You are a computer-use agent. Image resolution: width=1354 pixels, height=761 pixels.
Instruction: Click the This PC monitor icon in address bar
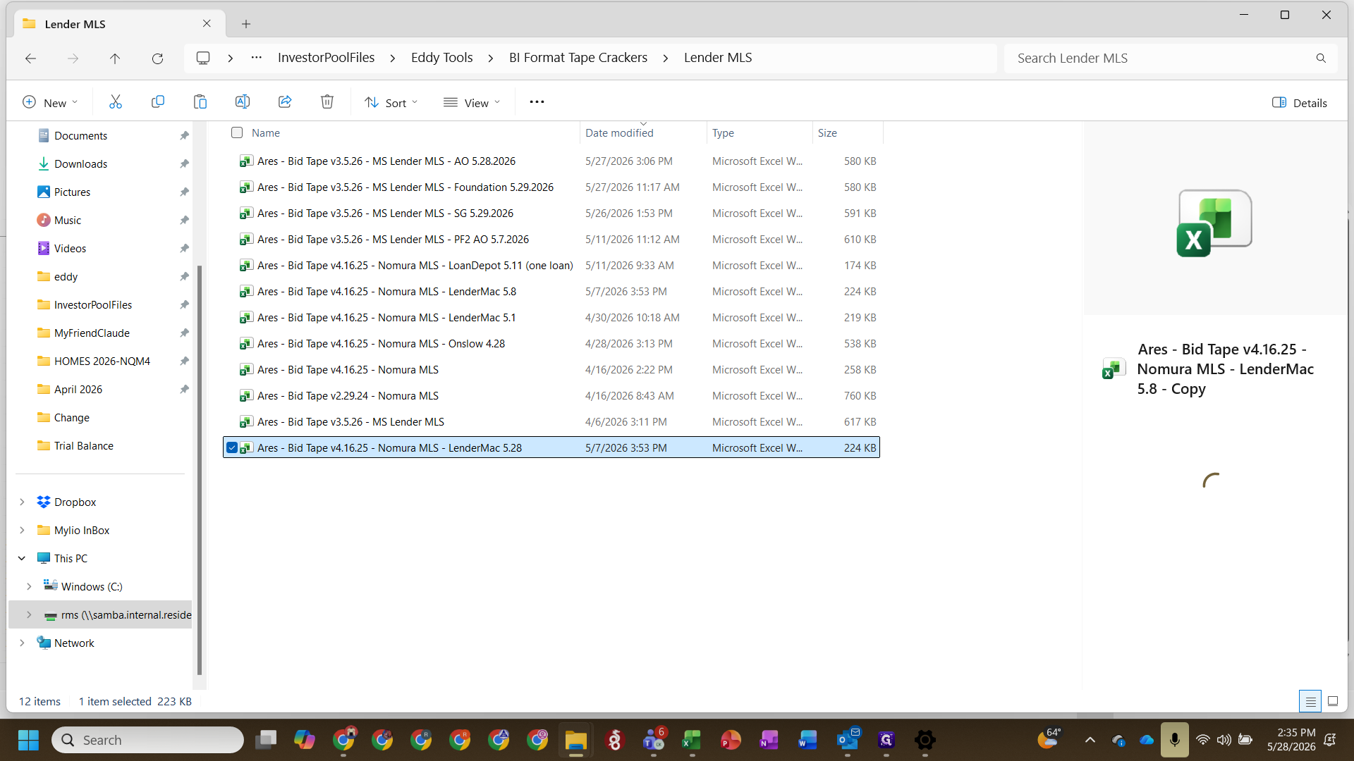(203, 58)
